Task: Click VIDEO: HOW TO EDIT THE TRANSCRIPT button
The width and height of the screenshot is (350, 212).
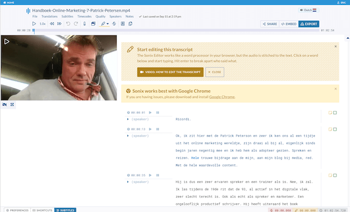Action: coord(170,72)
